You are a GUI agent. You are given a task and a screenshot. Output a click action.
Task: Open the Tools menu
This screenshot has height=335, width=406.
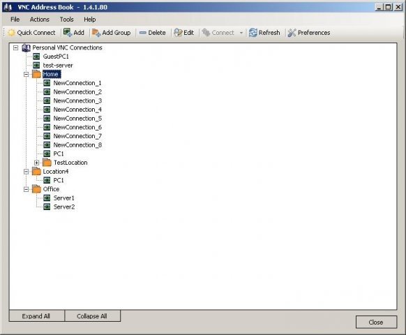(67, 20)
